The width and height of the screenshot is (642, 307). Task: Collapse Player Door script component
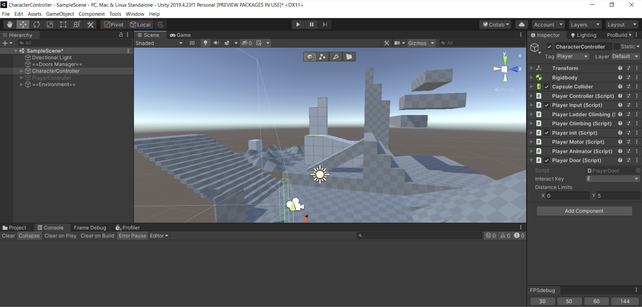(x=531, y=160)
